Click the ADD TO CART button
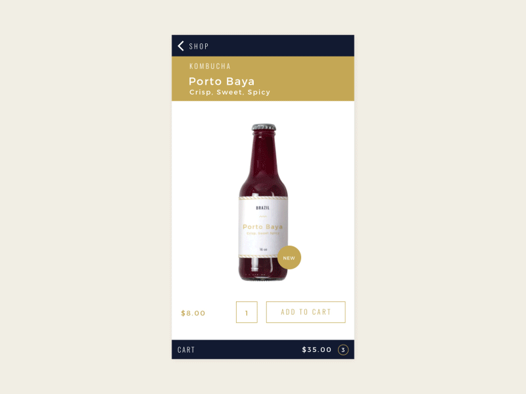526x394 pixels. click(x=305, y=312)
